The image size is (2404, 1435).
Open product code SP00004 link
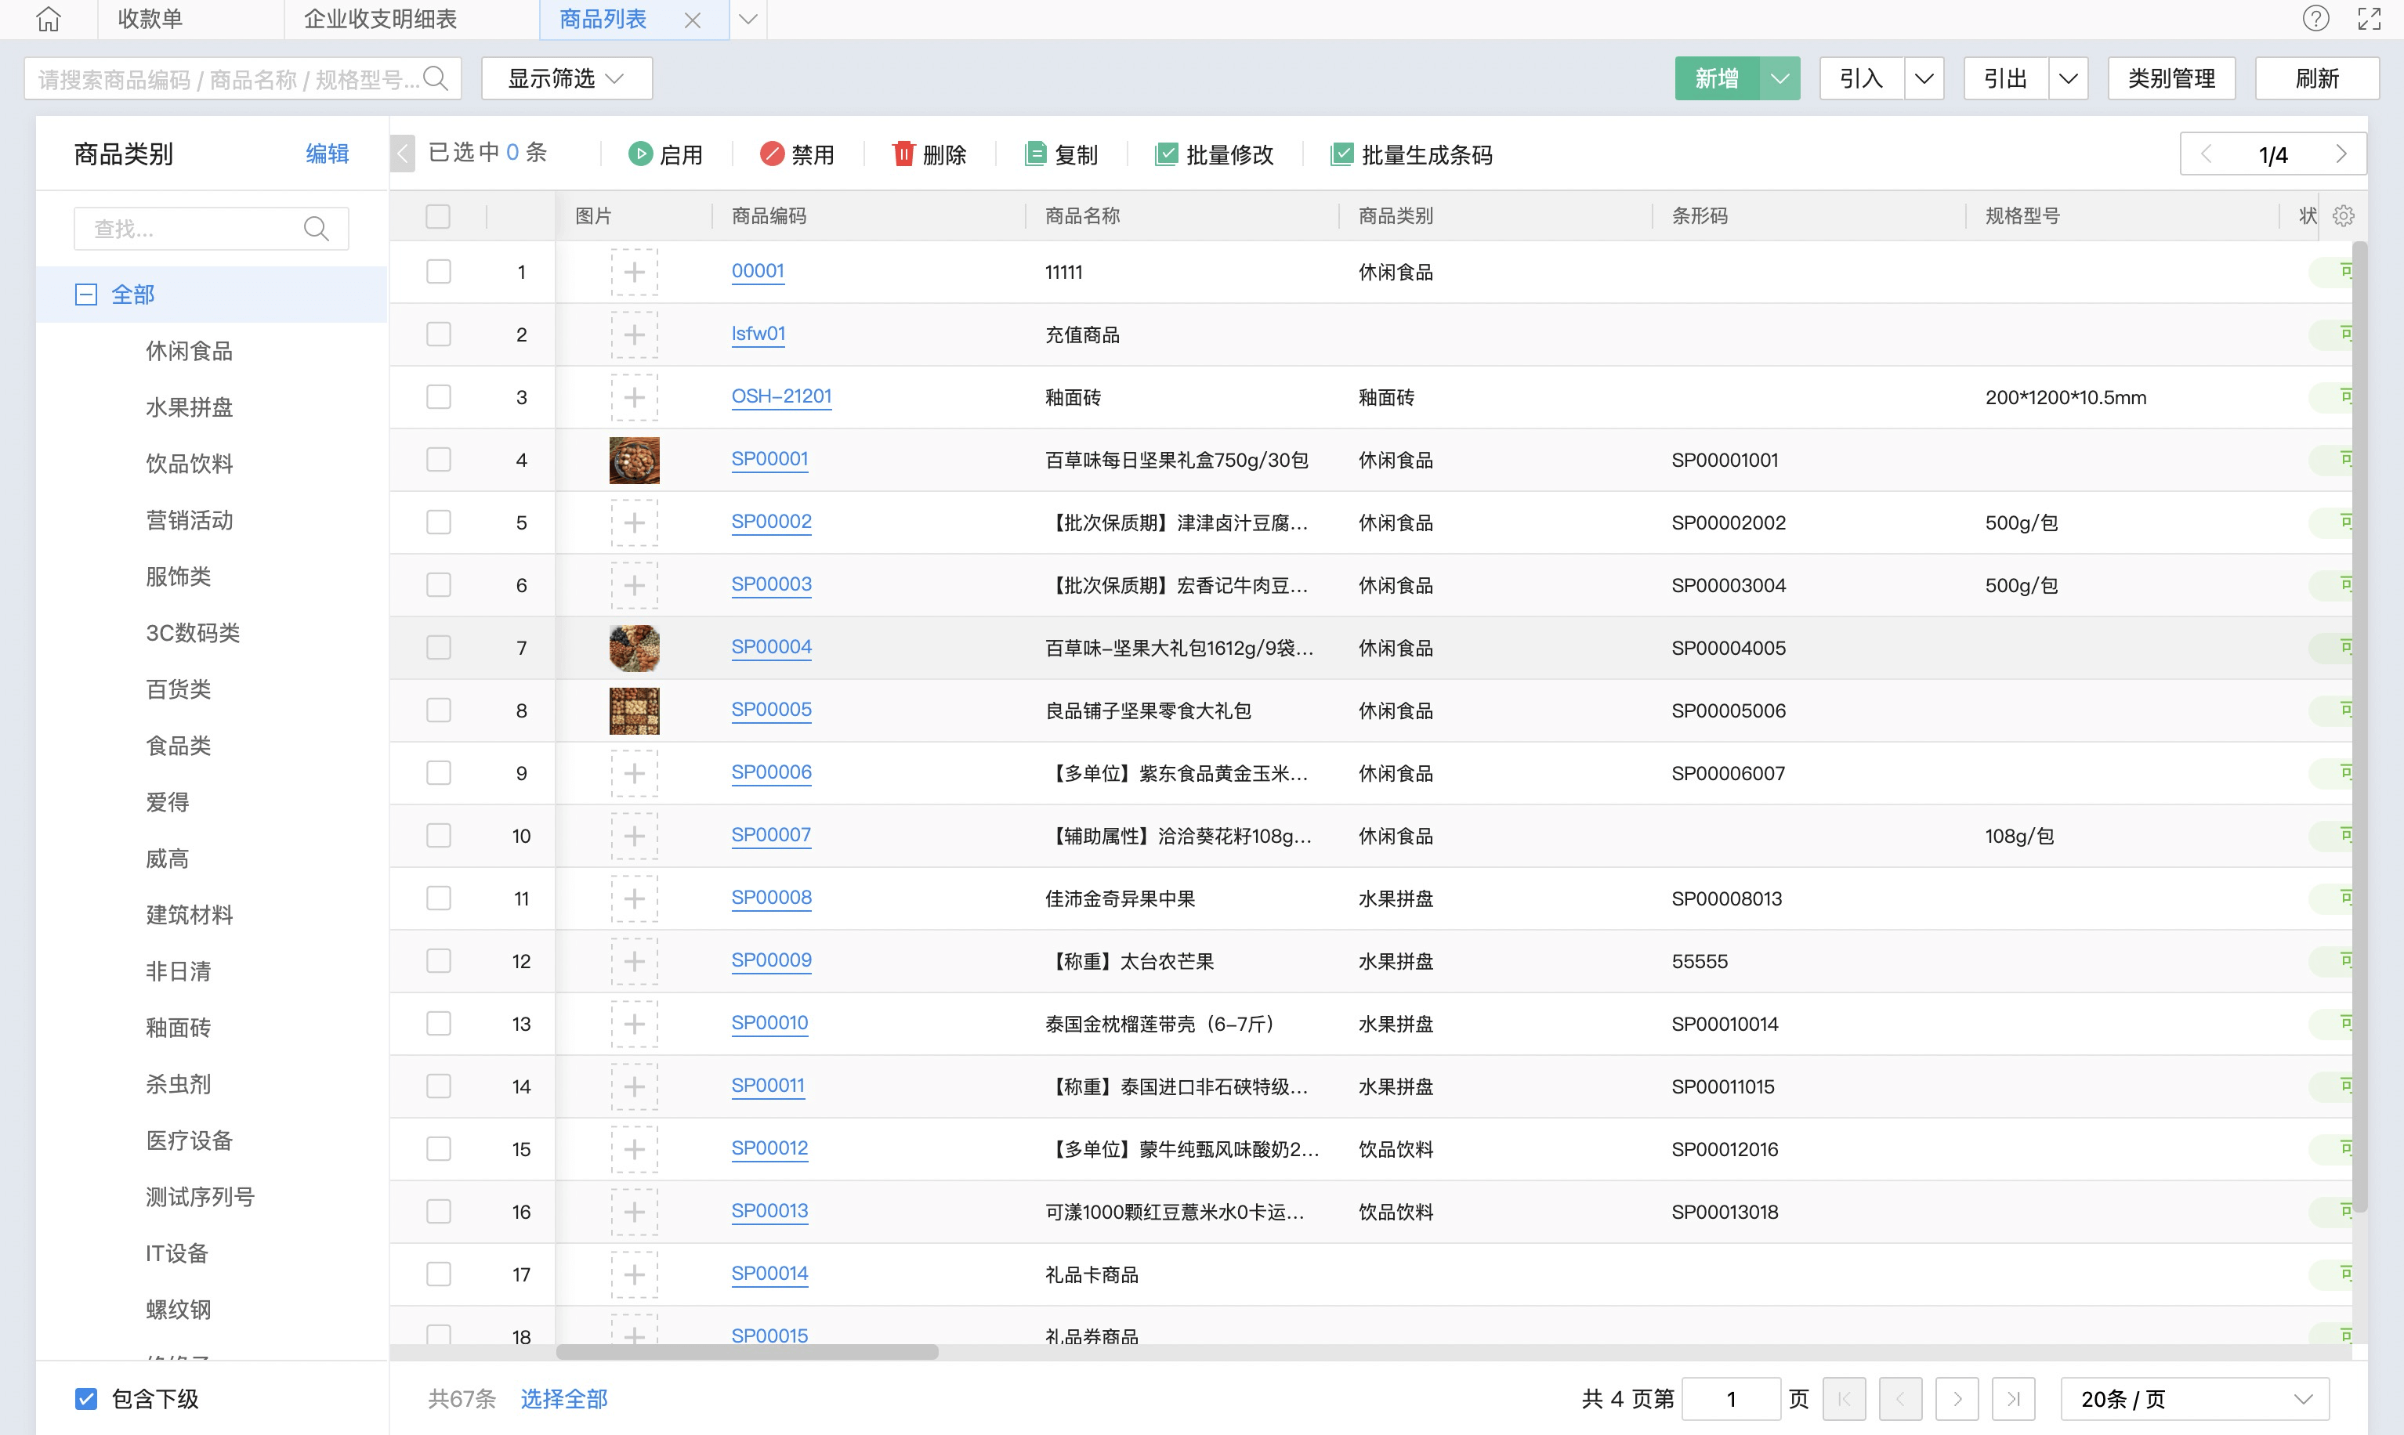point(771,647)
